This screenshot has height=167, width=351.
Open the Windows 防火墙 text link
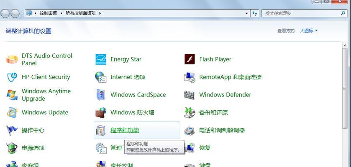click(132, 113)
